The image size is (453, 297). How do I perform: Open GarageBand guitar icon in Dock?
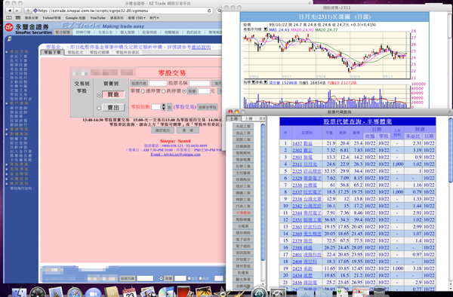coord(239,292)
